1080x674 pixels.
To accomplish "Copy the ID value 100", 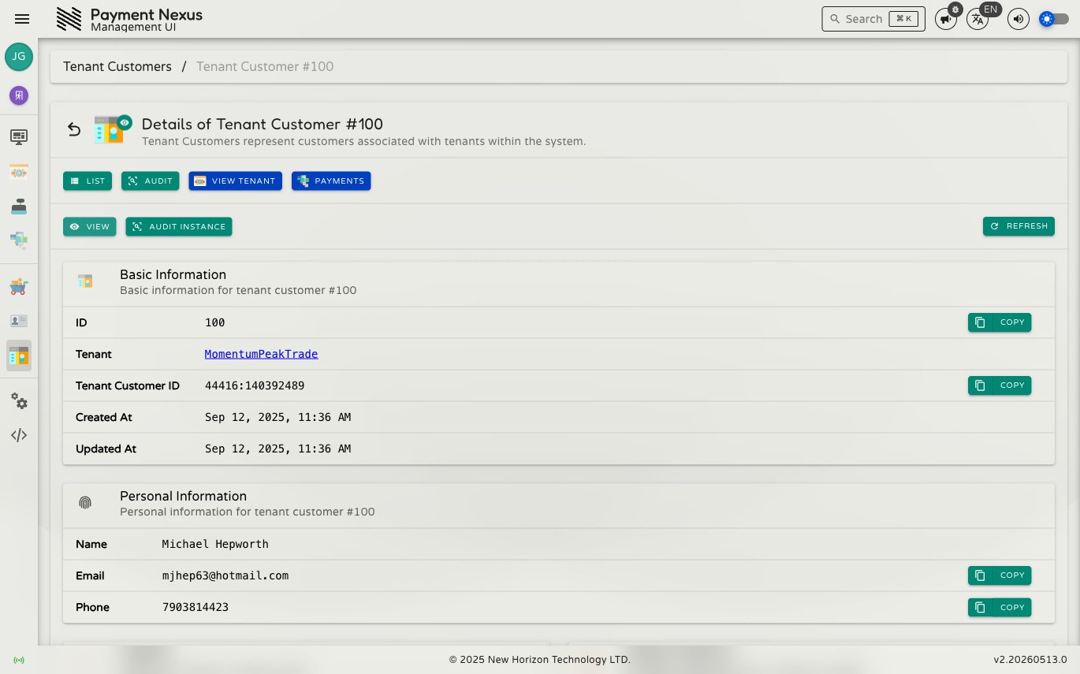I will coord(1000,322).
